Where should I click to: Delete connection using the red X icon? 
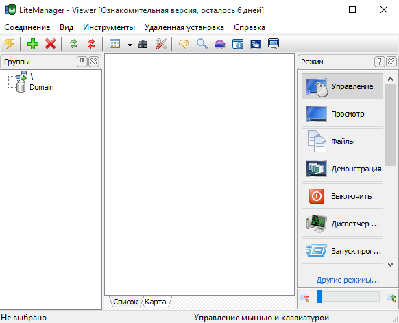coord(50,44)
